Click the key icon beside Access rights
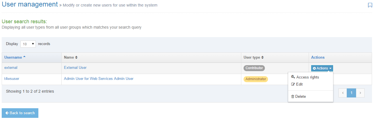Screen dimensions: 376x119 293,77
